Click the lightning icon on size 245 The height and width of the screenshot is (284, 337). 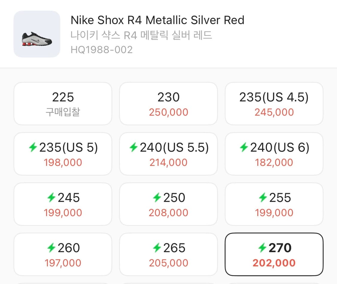pos(51,198)
